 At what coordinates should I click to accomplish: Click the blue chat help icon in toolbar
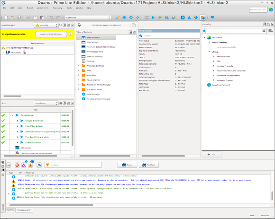tap(212, 18)
